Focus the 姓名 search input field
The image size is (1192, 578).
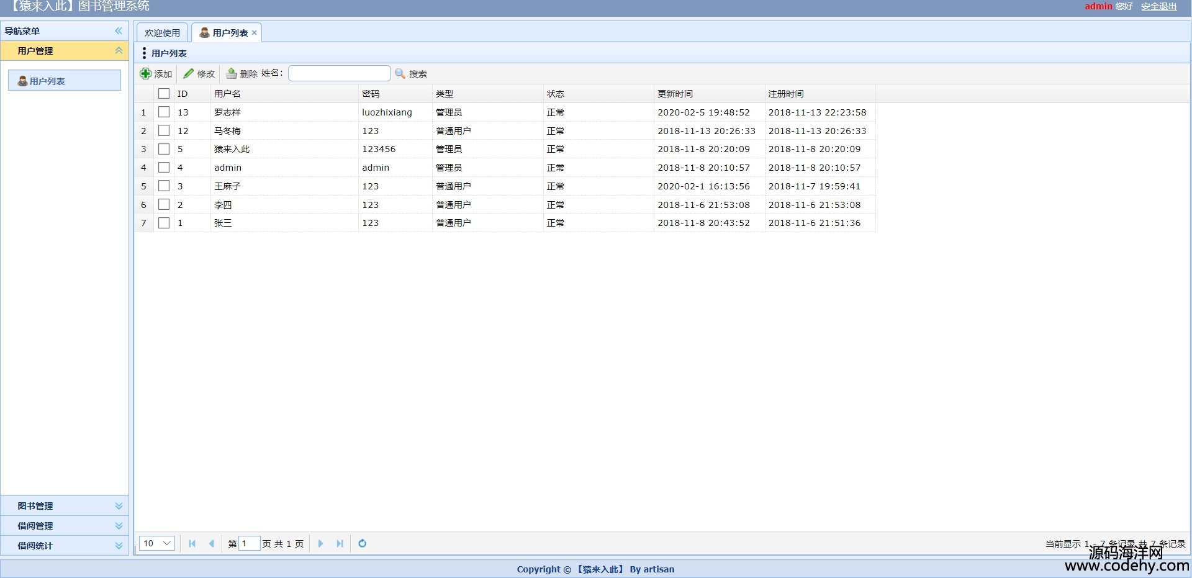tap(339, 74)
